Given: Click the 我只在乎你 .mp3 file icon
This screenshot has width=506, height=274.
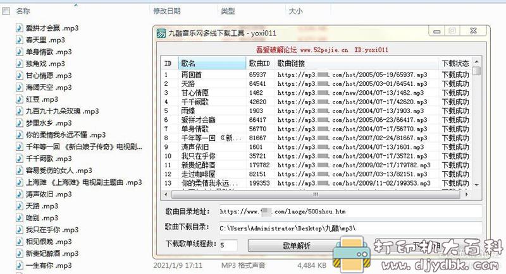Looking at the screenshot, I should 20,230.
